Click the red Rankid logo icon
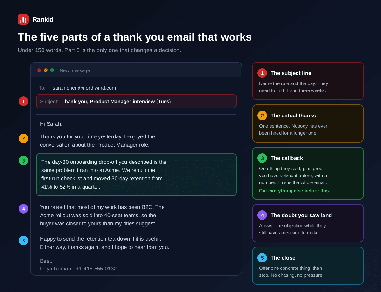 (x=23, y=19)
